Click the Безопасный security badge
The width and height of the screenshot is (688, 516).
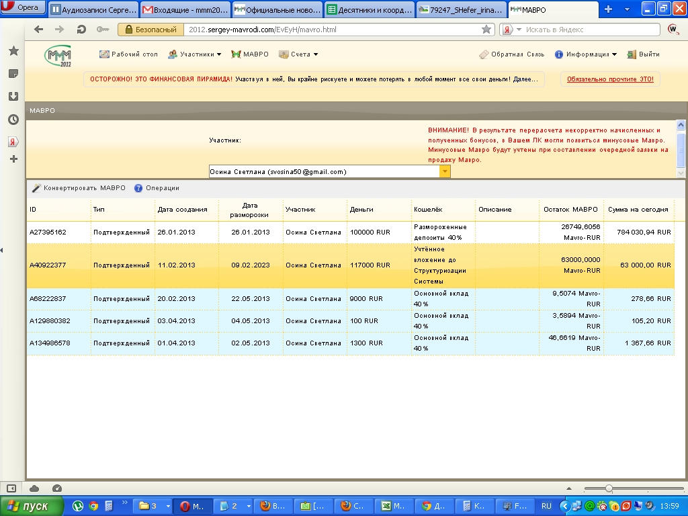(x=150, y=30)
